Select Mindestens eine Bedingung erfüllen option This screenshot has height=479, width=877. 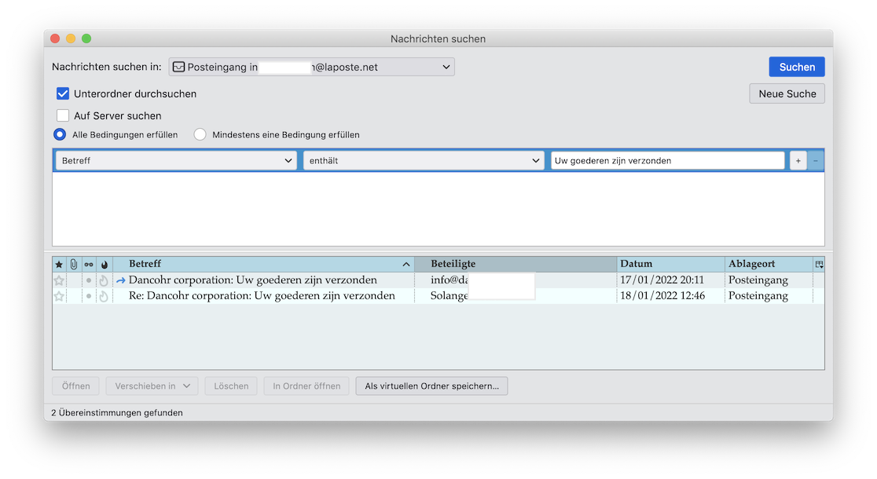(200, 135)
